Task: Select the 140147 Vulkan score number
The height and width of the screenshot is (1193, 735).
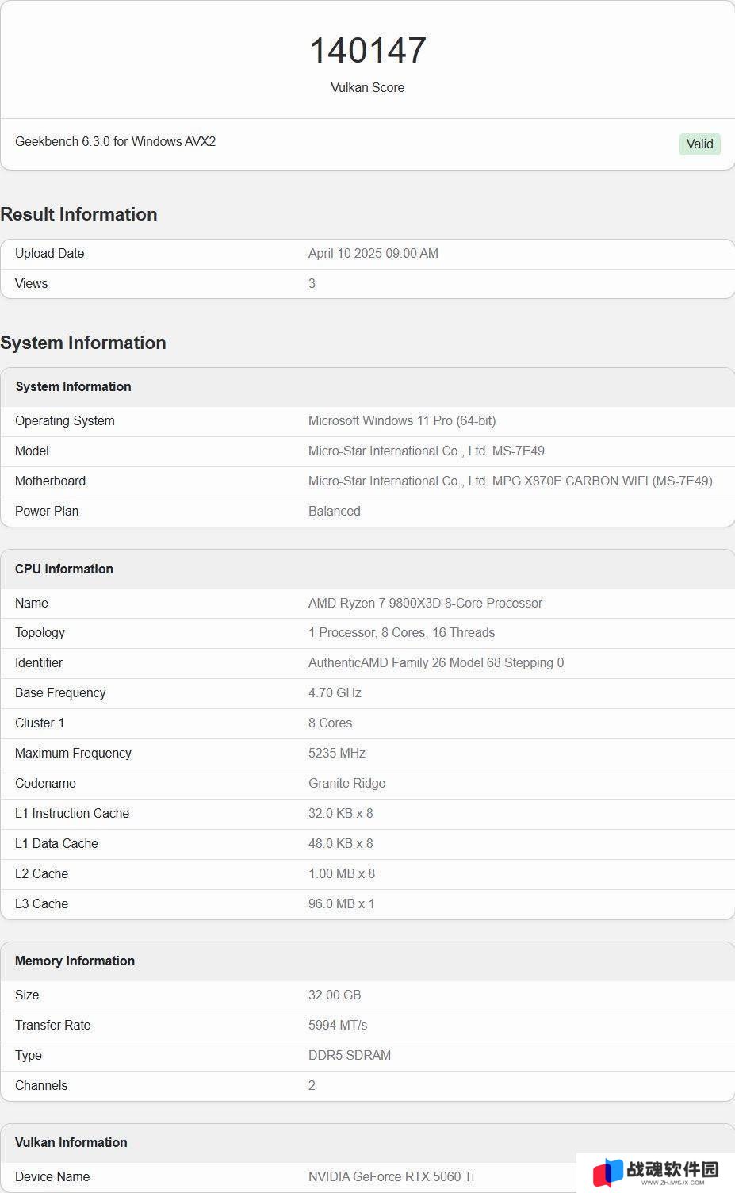Action: pyautogui.click(x=368, y=51)
